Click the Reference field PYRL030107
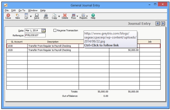170x110 pixels. click(x=35, y=35)
